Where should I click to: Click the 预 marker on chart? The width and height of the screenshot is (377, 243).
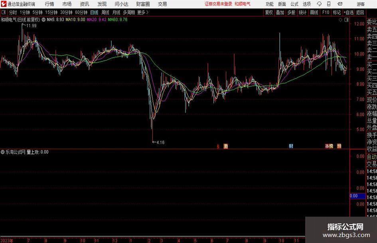[x=339, y=146]
